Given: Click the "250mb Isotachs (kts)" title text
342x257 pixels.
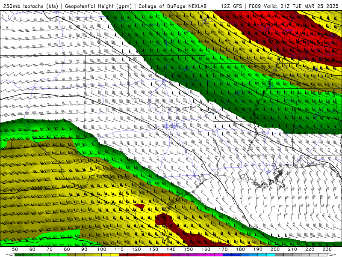Looking at the screenshot, I should coord(31,6).
